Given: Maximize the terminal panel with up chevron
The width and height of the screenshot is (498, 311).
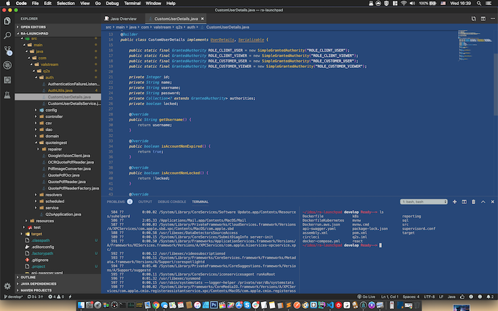Looking at the screenshot, I should pos(483,202).
